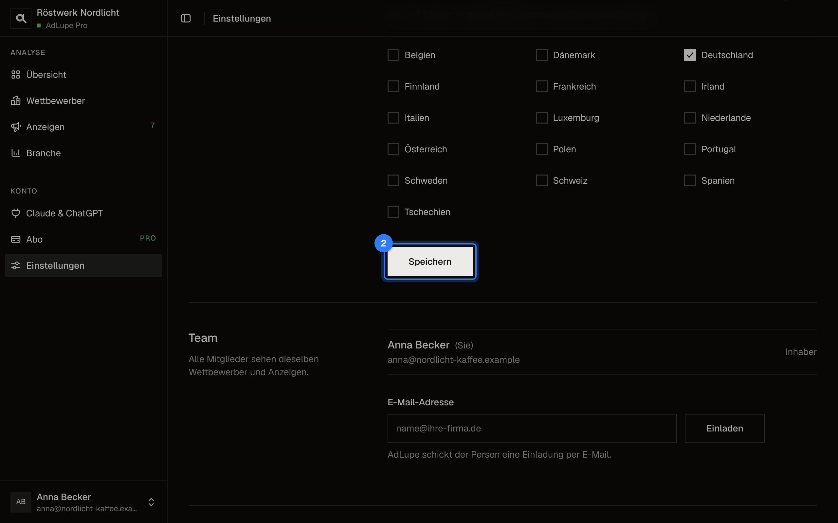Click the Übersicht grid icon
Screen dimensions: 838x523
16,75
